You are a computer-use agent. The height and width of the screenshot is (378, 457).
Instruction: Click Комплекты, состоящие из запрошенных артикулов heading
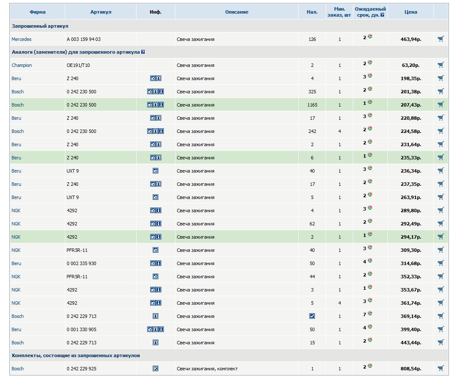coord(76,355)
